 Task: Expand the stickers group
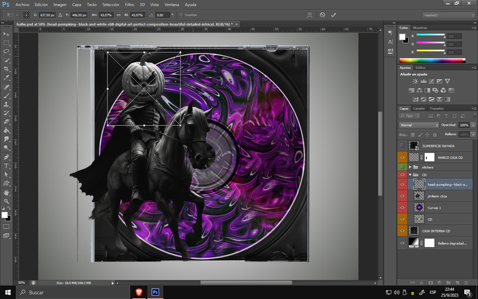click(410, 167)
